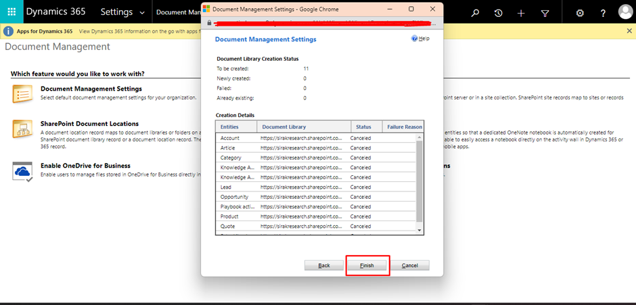This screenshot has width=636, height=305.
Task: Select the Quote entity row
Action: click(315, 226)
